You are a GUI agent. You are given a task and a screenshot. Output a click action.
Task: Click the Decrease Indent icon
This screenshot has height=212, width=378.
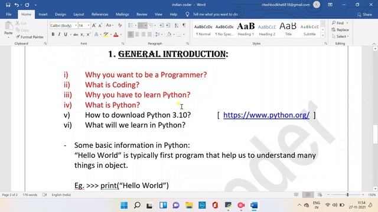(161, 25)
